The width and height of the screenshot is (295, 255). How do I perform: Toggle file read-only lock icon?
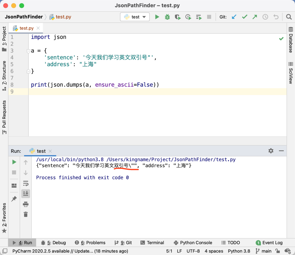click(278, 251)
